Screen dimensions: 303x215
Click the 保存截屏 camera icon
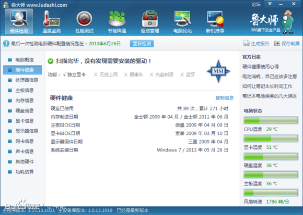[276, 43]
